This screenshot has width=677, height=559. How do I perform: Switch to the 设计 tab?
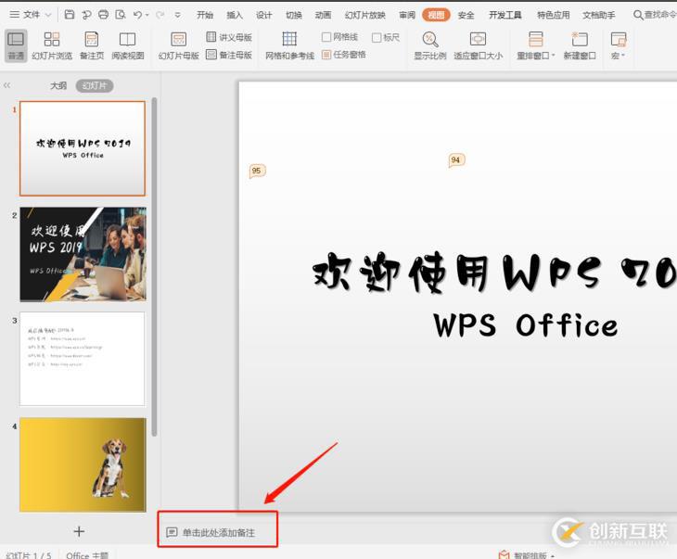(263, 15)
